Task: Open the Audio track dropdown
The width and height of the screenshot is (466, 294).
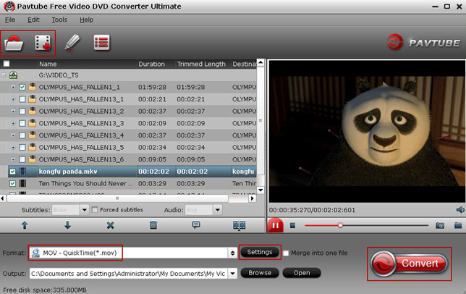Action: (x=218, y=210)
